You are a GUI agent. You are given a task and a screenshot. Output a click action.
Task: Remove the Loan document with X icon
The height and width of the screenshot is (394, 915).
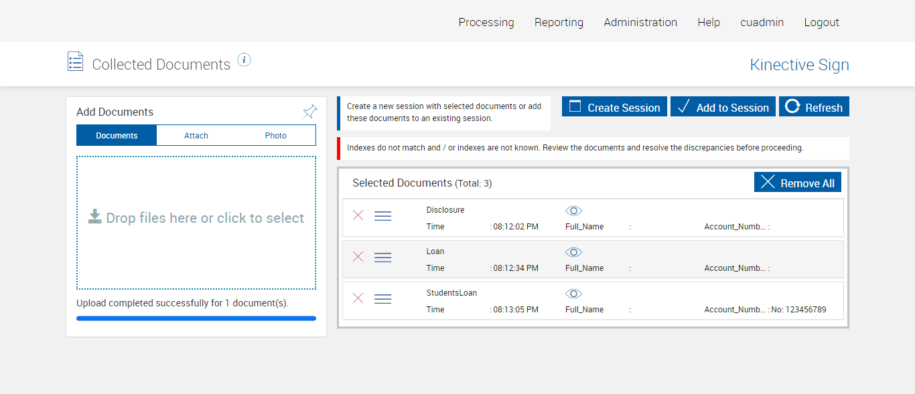point(358,257)
